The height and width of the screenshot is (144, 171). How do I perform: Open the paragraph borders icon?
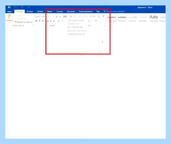tap(101, 21)
